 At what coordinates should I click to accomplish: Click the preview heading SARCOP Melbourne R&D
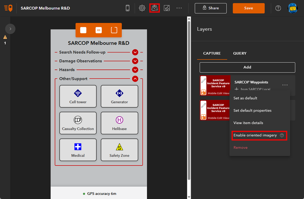click(99, 43)
